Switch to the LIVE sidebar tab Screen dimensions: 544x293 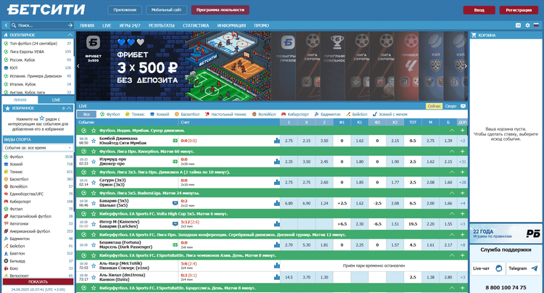(56, 99)
